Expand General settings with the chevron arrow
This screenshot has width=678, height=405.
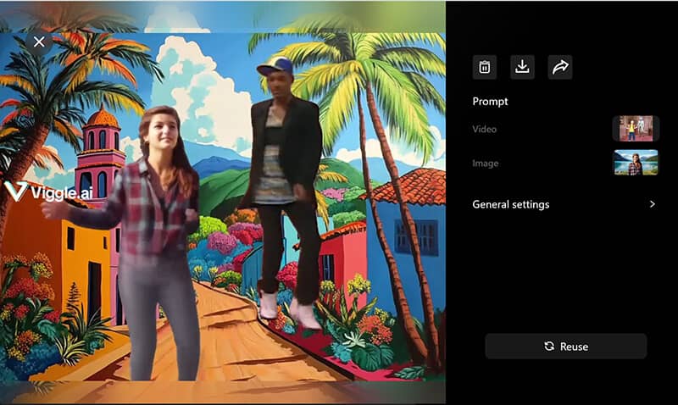click(652, 204)
